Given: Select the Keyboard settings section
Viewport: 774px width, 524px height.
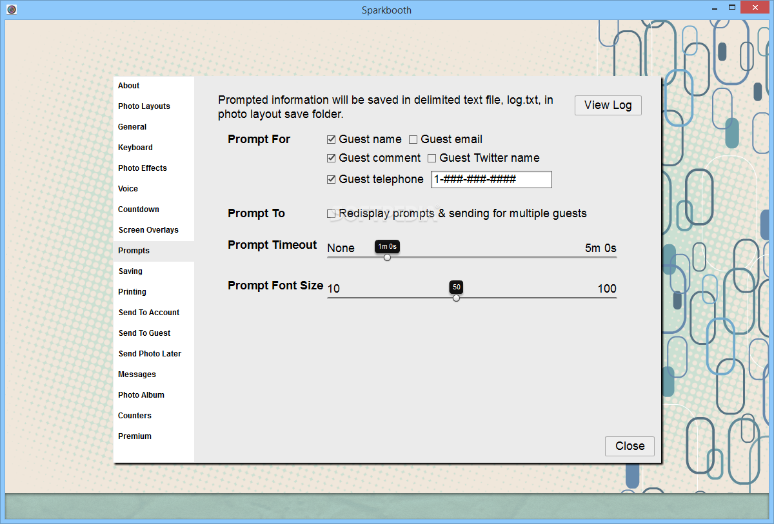Looking at the screenshot, I should [154, 148].
